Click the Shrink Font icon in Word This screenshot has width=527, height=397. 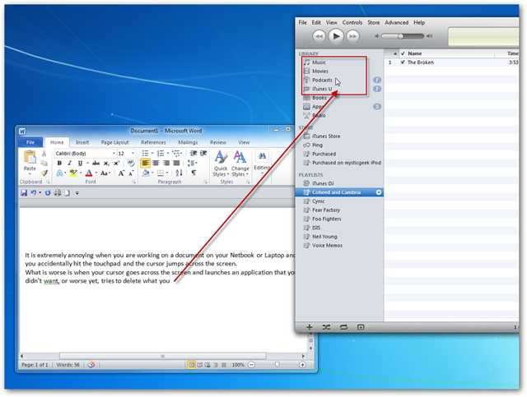tap(131, 173)
